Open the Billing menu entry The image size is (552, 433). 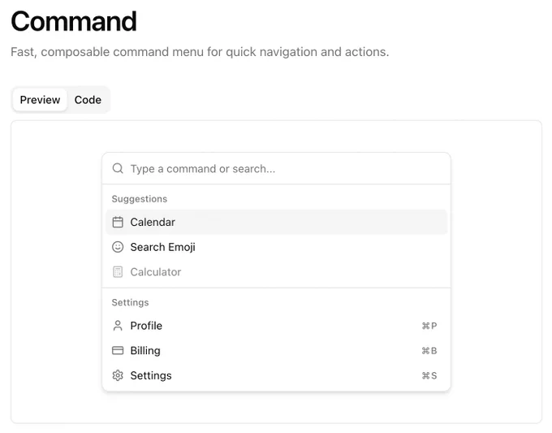pyautogui.click(x=276, y=351)
